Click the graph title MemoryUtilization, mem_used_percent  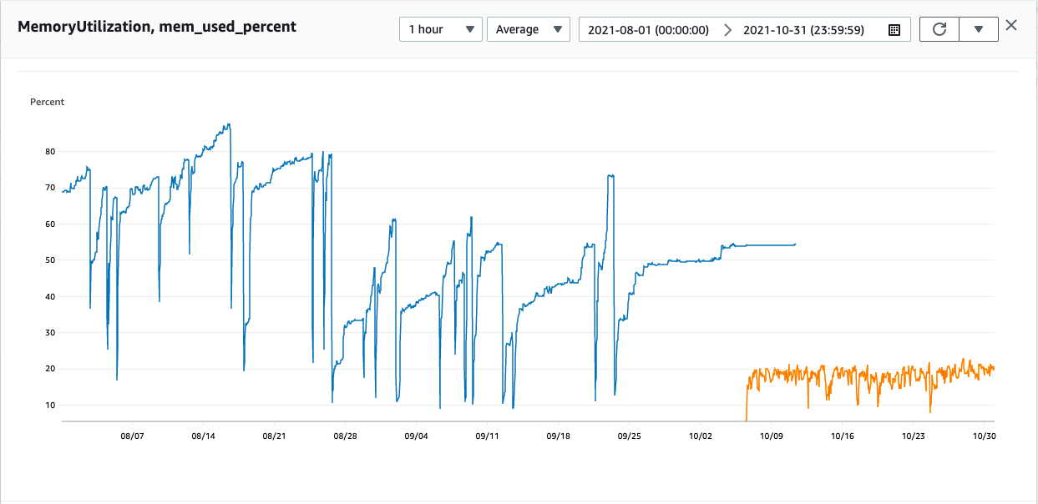(157, 27)
